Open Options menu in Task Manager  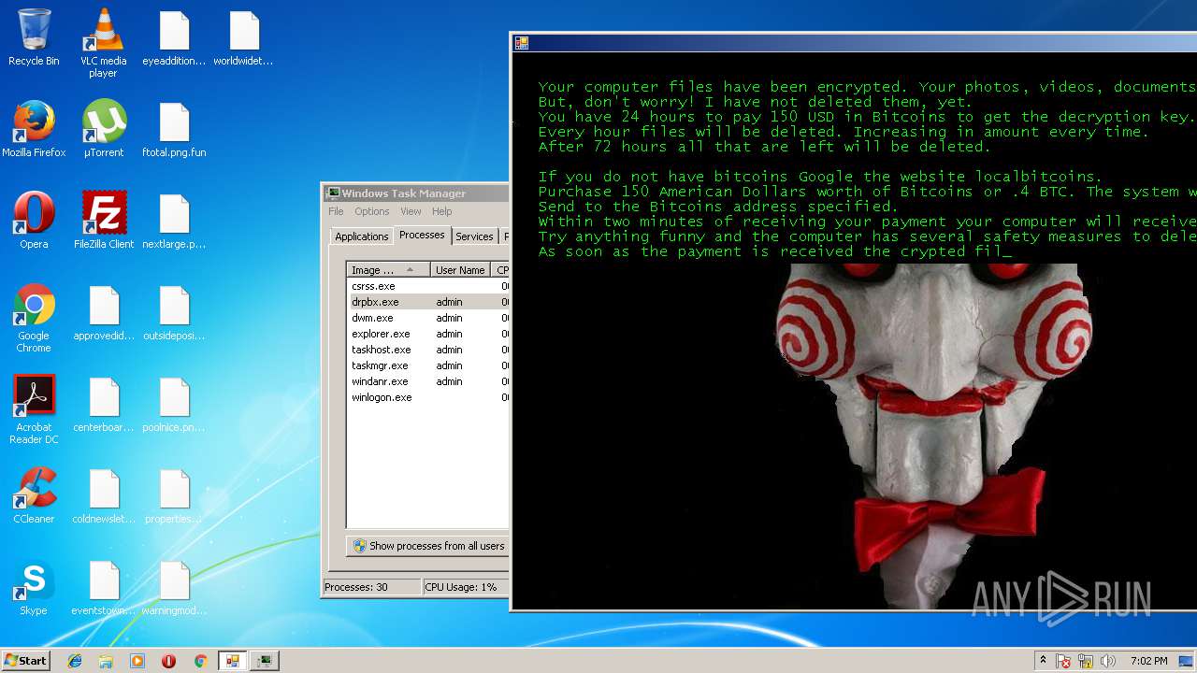pos(372,211)
